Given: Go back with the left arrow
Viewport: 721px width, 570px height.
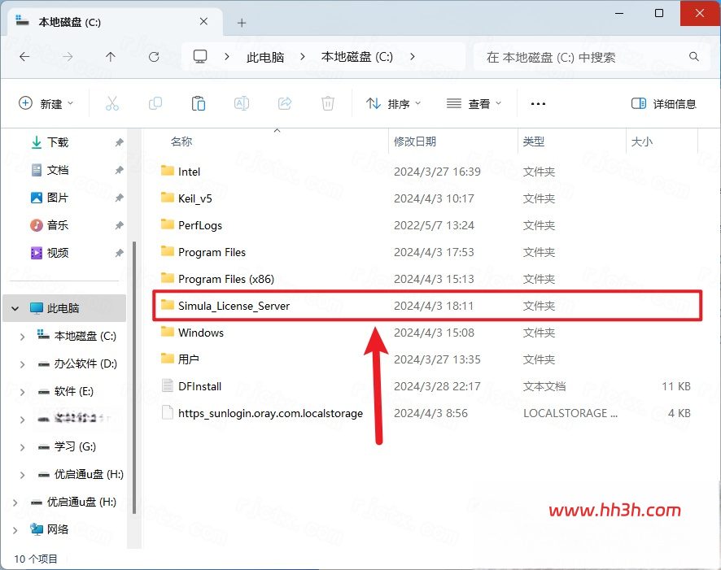Looking at the screenshot, I should tap(25, 56).
